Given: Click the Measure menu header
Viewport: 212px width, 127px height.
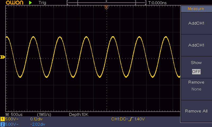Looking at the screenshot, I should pyautogui.click(x=196, y=9).
